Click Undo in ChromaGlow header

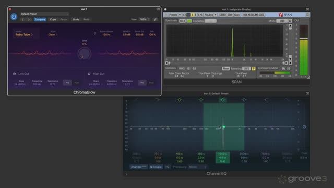pyautogui.click(x=76, y=19)
